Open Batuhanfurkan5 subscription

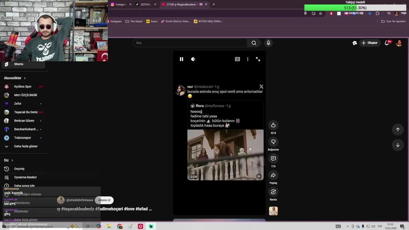click(x=23, y=129)
